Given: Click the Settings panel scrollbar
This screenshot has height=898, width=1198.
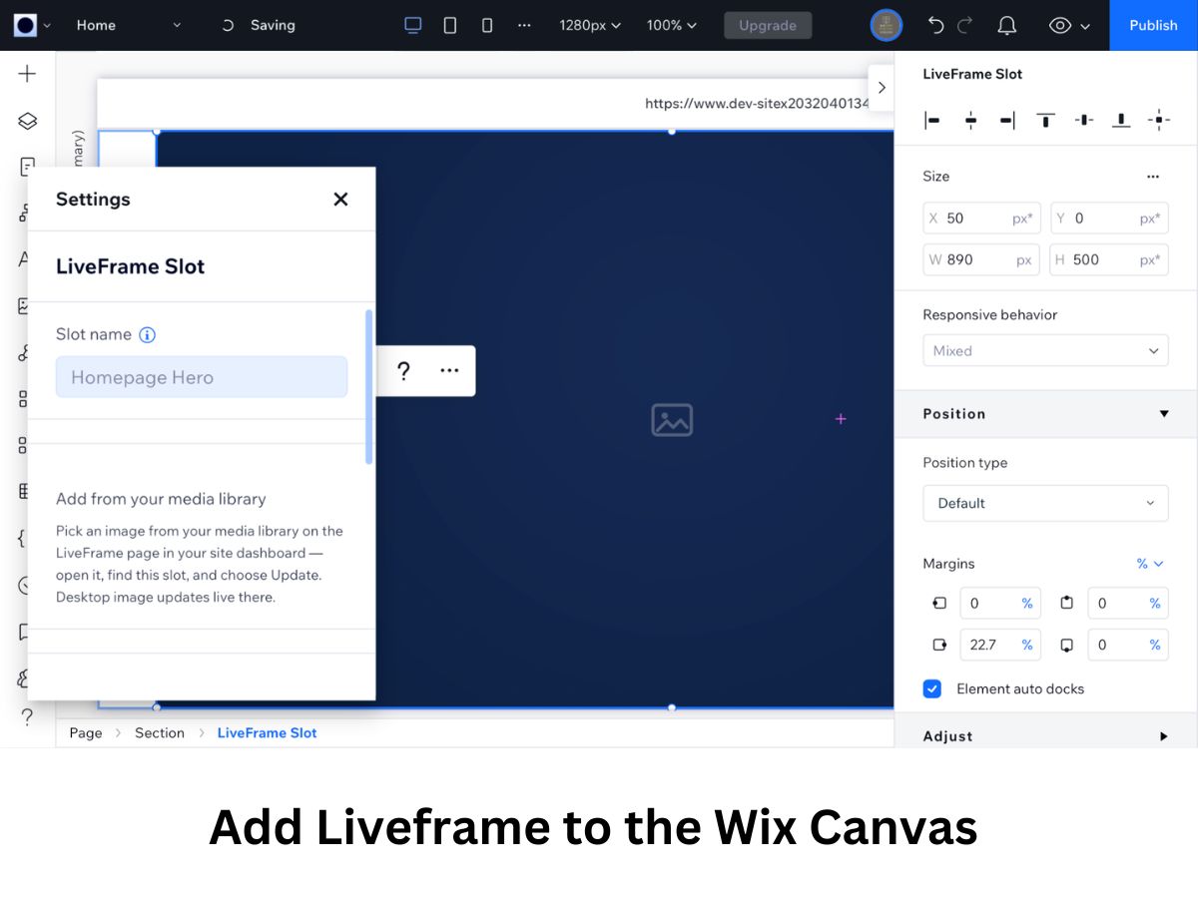Looking at the screenshot, I should pos(369,387).
